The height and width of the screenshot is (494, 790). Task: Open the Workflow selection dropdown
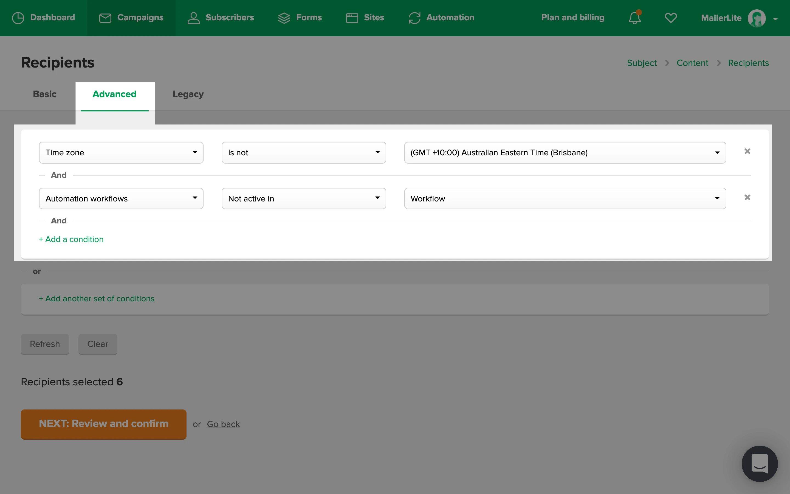tap(565, 198)
